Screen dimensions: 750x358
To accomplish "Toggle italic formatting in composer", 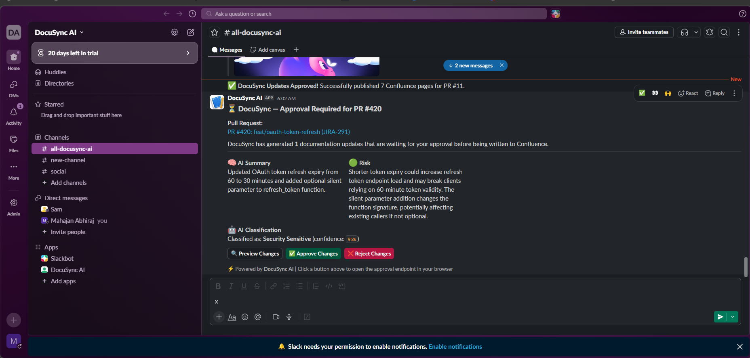I will [x=231, y=286].
